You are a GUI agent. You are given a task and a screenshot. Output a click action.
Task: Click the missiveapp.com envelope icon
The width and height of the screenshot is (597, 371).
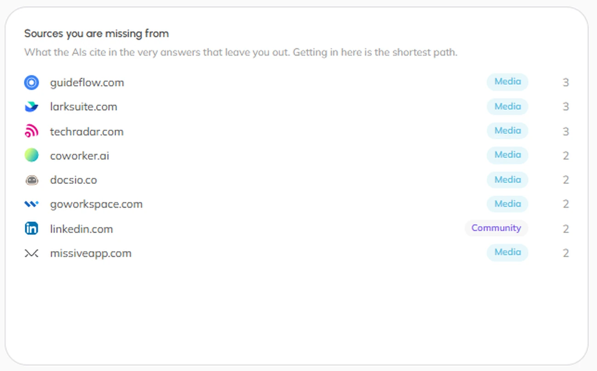32,253
